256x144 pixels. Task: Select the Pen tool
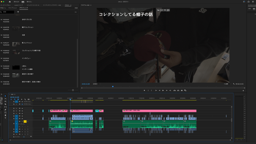click(5, 110)
